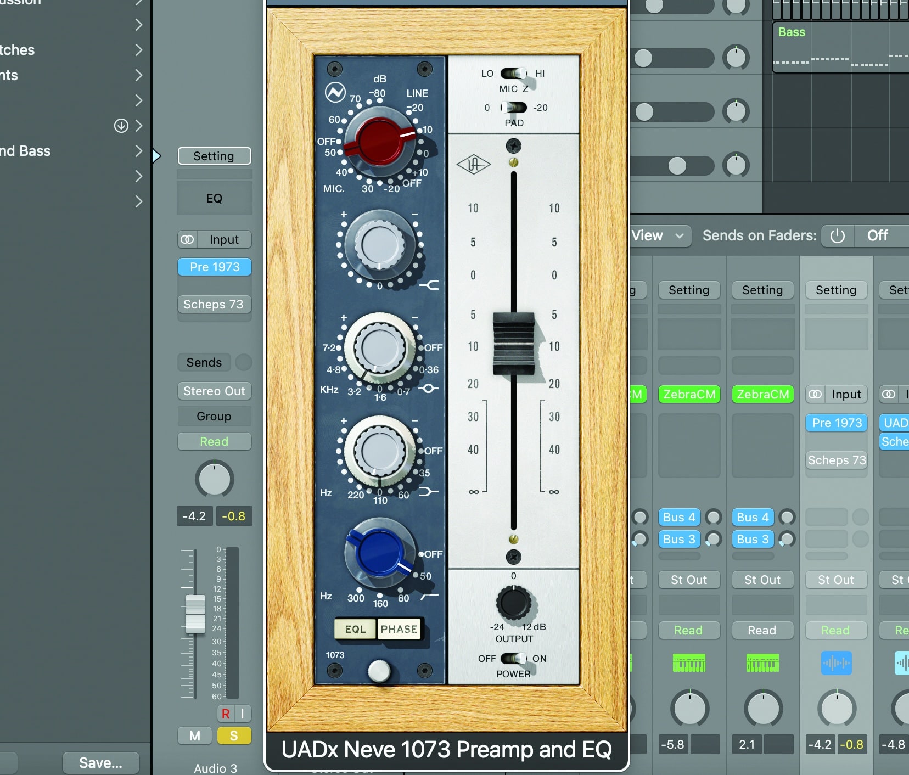The height and width of the screenshot is (775, 909).
Task: Click the blue high-pass filter knob
Action: (x=379, y=553)
